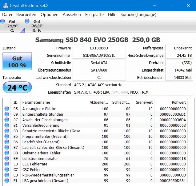This screenshot has height=186, width=196.
Task: Open the Datei menu
Action: (x=7, y=15)
